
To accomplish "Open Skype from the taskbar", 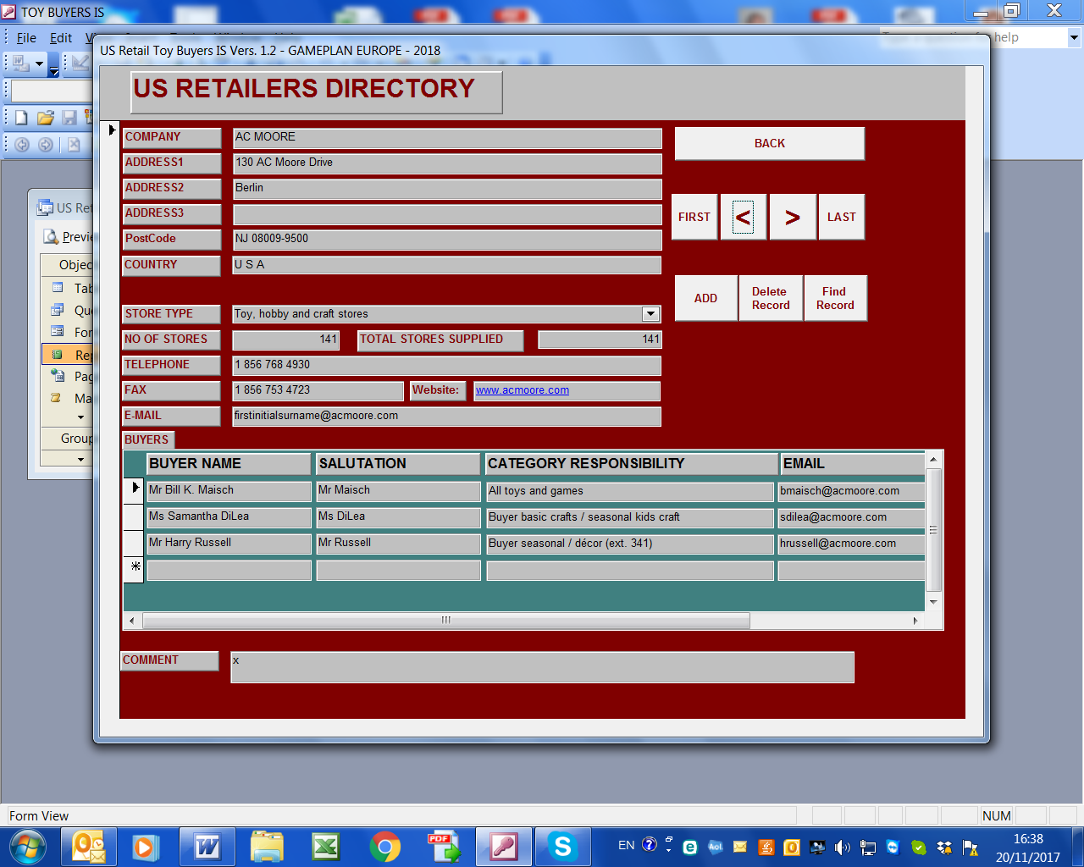I will click(563, 846).
